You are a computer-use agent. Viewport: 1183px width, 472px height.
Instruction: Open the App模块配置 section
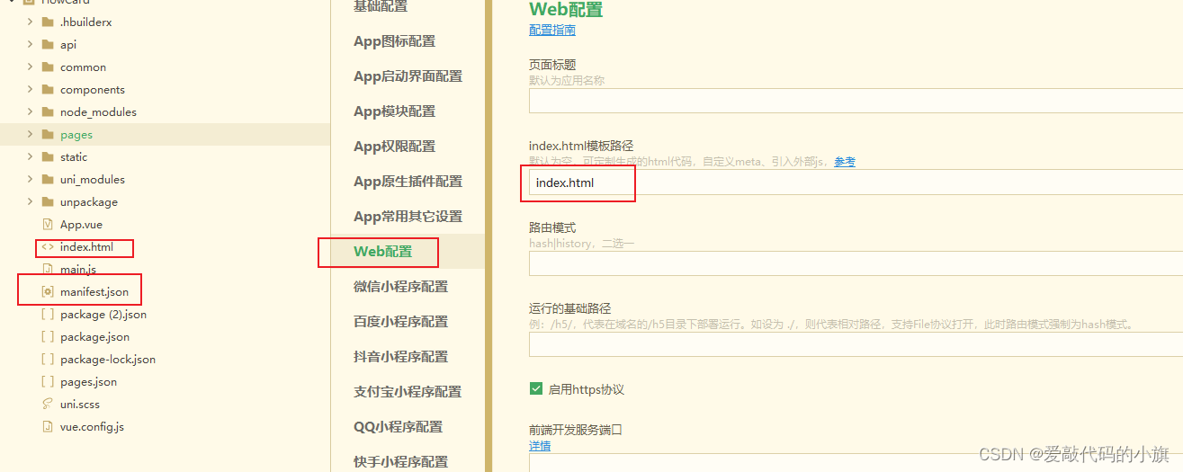(x=394, y=111)
